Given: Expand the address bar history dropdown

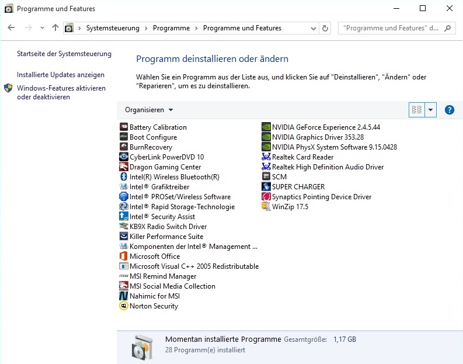Looking at the screenshot, I should pyautogui.click(x=314, y=29).
